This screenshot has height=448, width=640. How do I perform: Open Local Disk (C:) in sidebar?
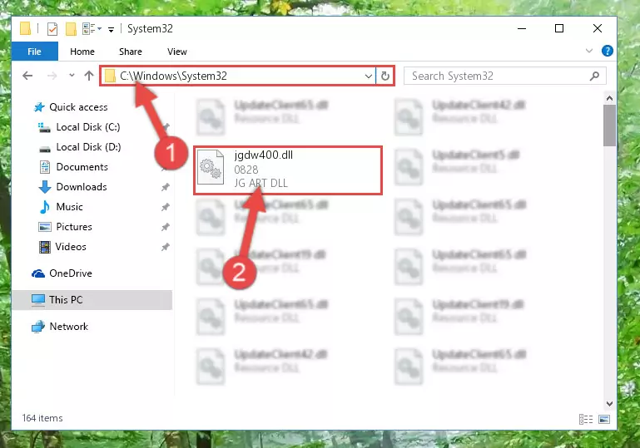[x=79, y=127]
